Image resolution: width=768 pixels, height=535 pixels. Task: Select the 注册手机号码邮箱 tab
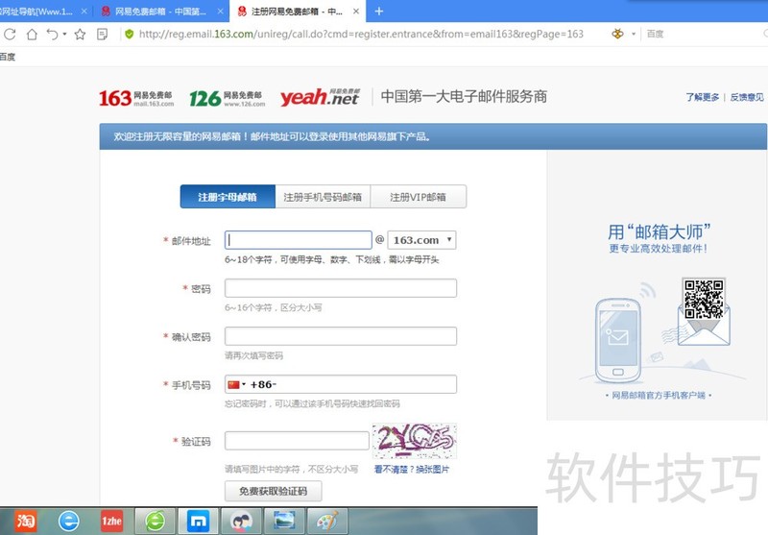coord(323,197)
